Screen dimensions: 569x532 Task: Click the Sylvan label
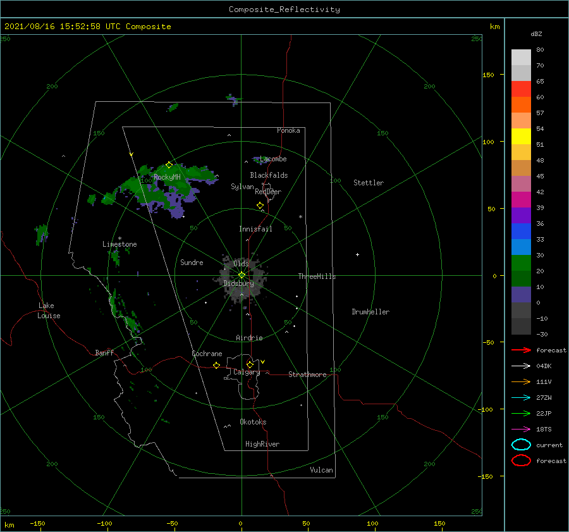(x=242, y=187)
